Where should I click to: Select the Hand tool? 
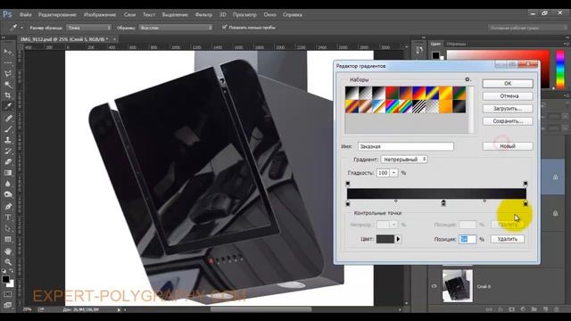pyautogui.click(x=8, y=251)
